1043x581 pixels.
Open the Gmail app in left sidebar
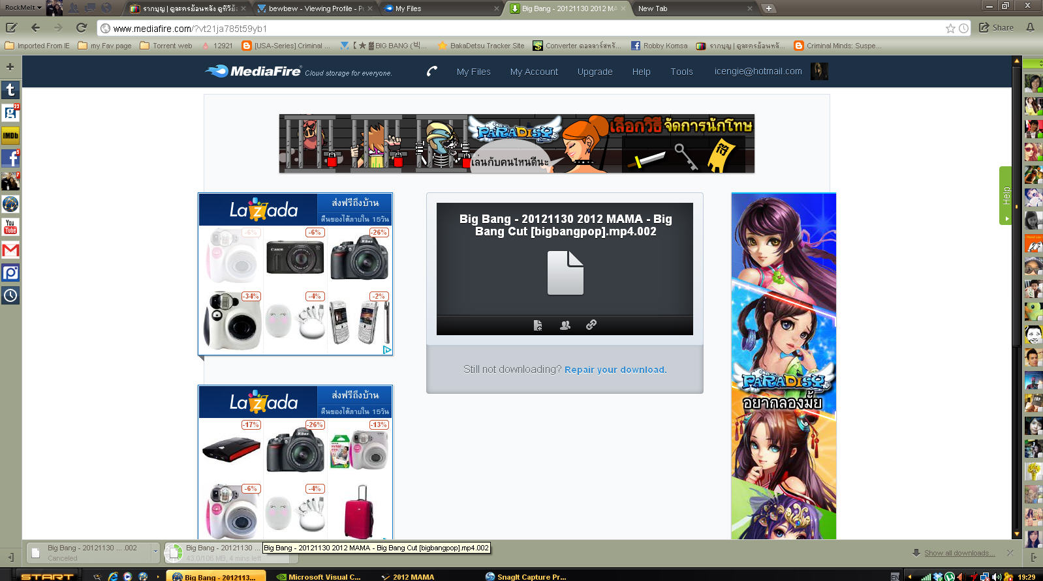pos(10,250)
